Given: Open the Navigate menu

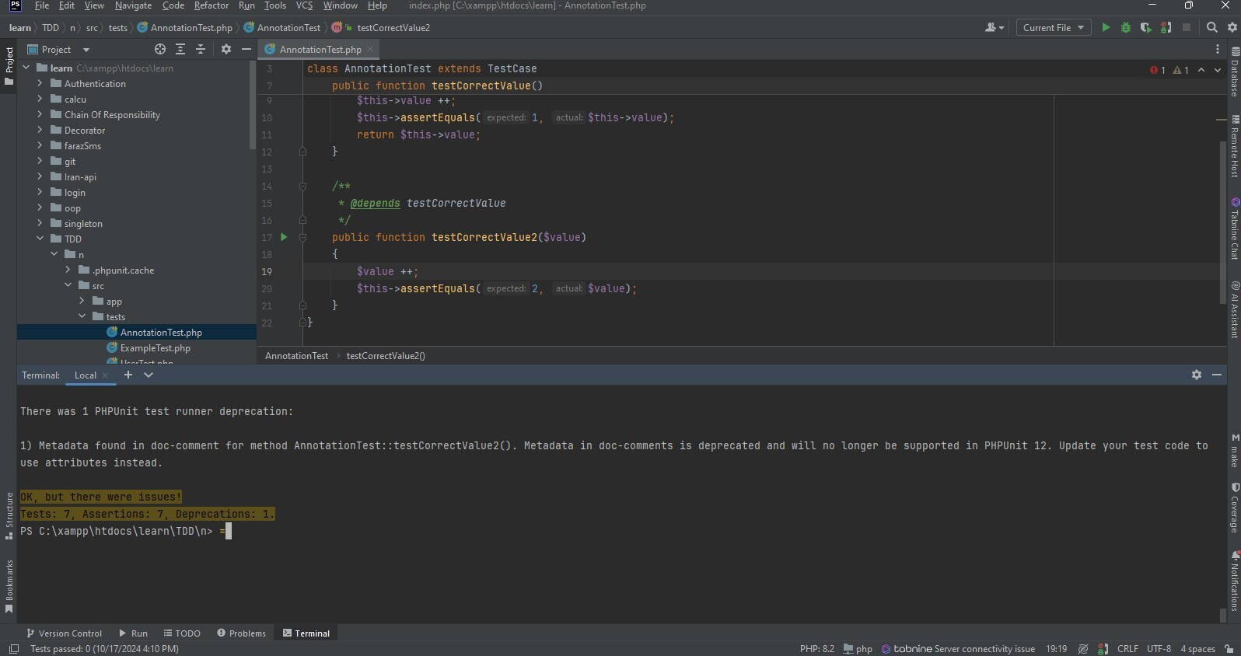Looking at the screenshot, I should coord(133,5).
